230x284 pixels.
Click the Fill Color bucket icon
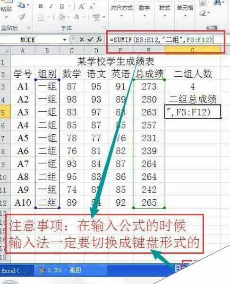[61, 17]
